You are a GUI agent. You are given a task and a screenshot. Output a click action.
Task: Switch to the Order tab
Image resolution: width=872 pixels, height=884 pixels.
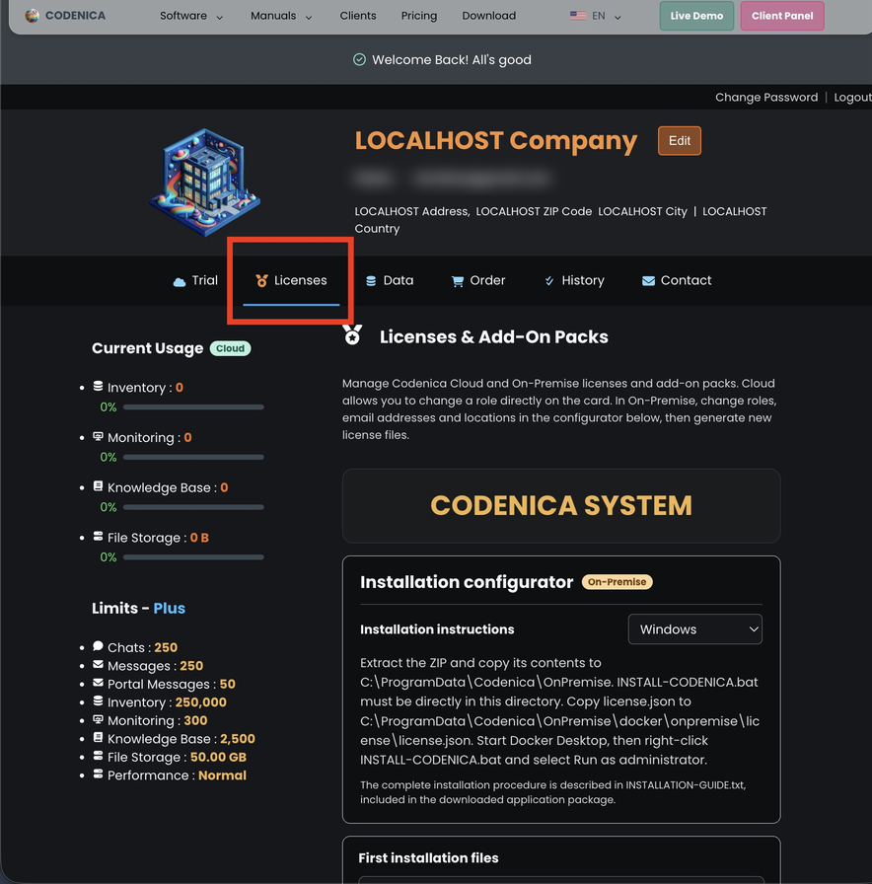tap(478, 280)
